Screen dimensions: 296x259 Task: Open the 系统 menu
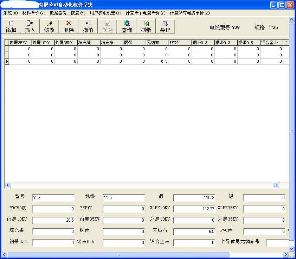point(10,13)
